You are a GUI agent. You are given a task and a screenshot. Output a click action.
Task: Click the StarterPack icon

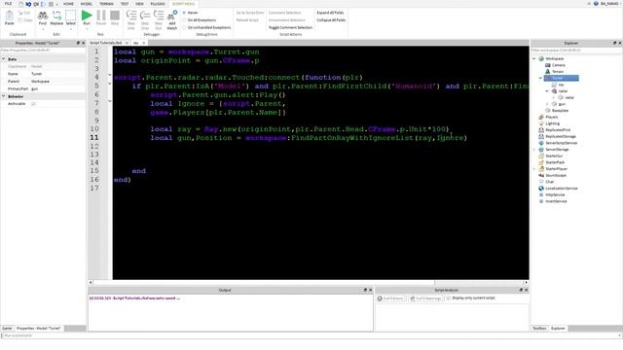(541, 162)
